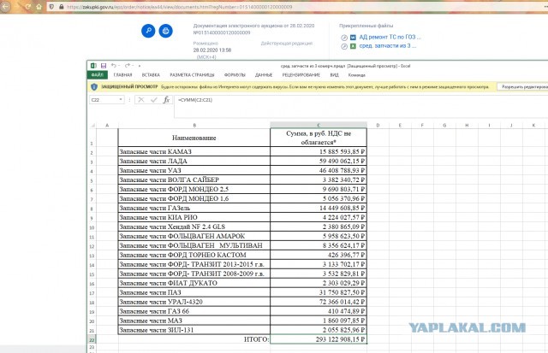The image size is (548, 353).
Task: Switch to the ВСТАВКА ribbon tab
Action: tap(151, 75)
